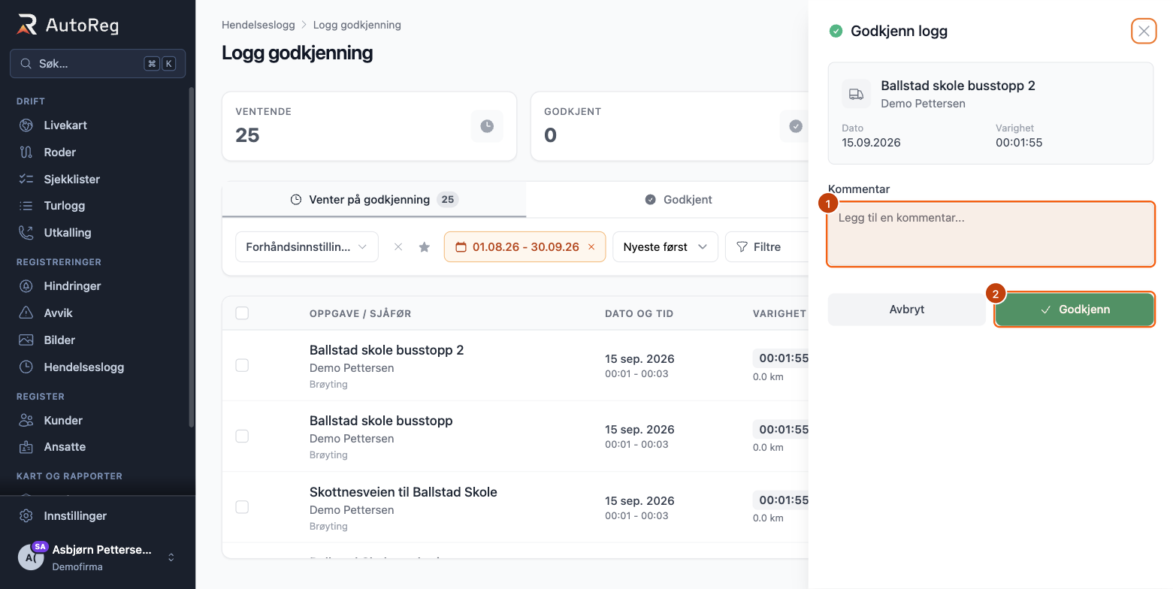Cancel with the Avbryt button
Image resolution: width=1173 pixels, height=589 pixels.
click(x=907, y=310)
